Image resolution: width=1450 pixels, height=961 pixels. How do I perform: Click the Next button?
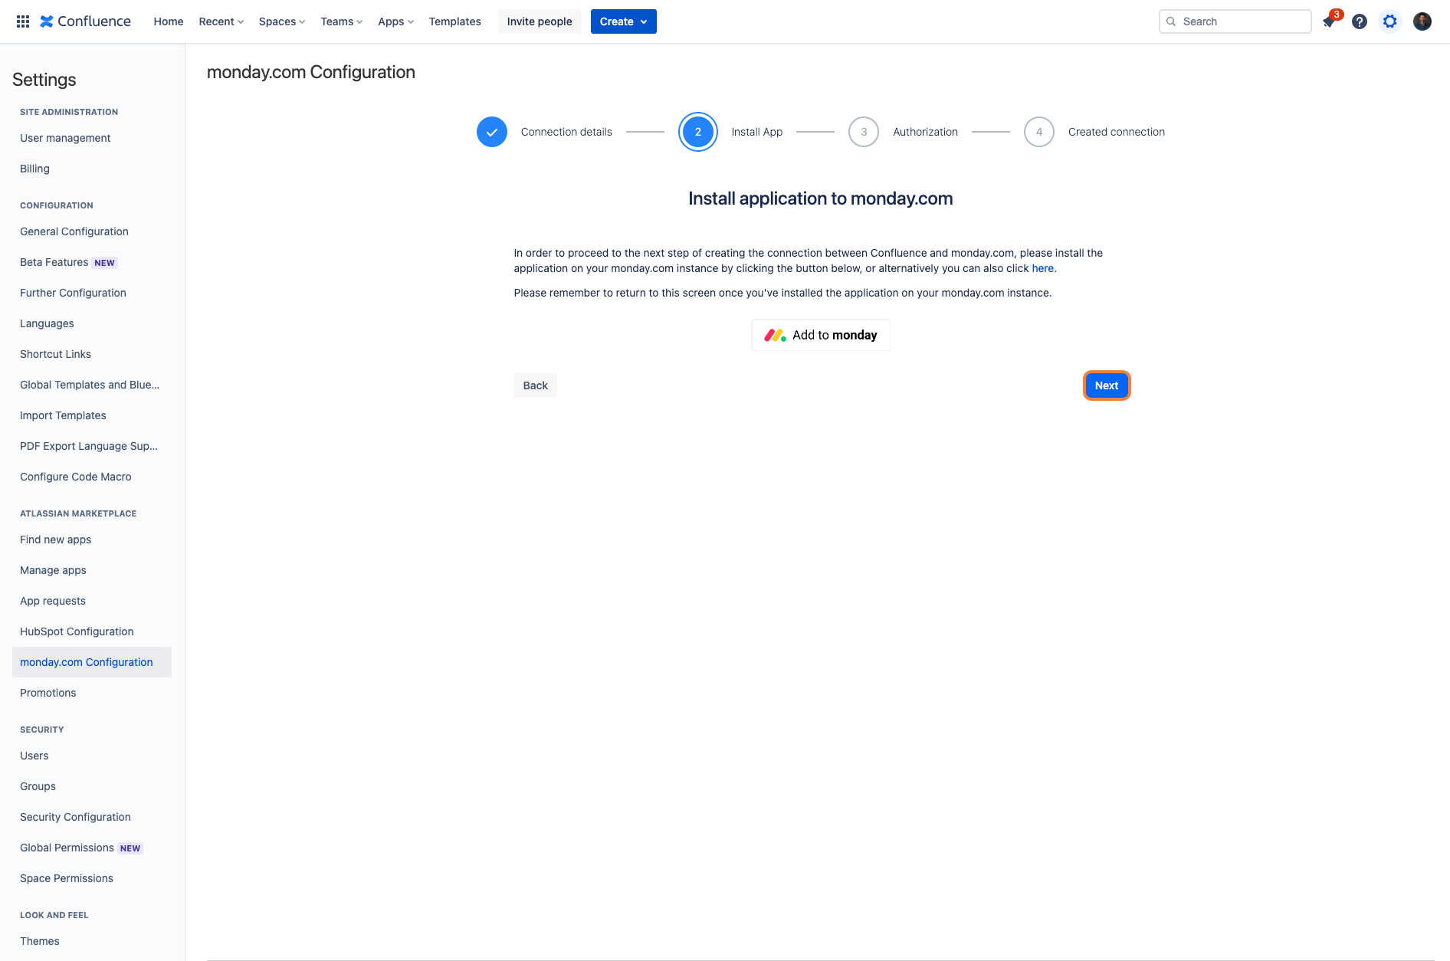(x=1107, y=385)
